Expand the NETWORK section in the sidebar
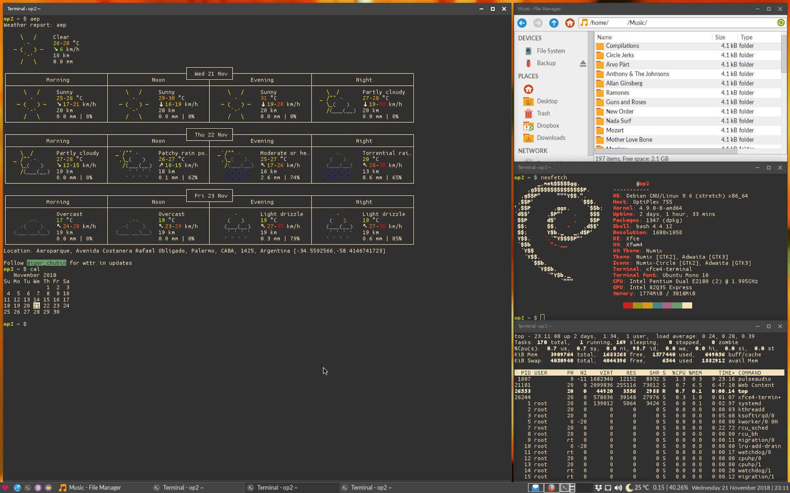 coord(533,150)
